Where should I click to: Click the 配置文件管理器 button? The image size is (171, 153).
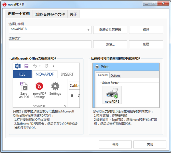110,30
